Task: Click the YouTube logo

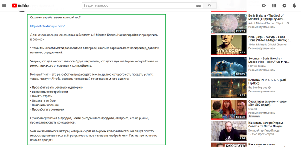Action: (20, 6)
